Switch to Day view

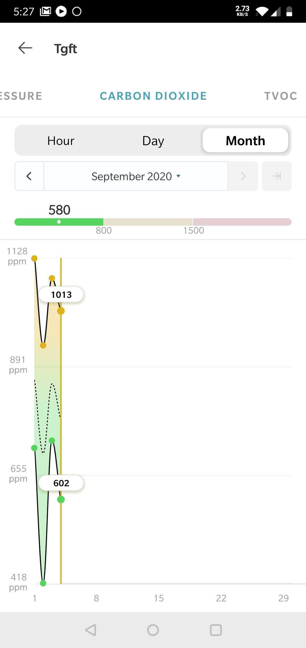click(x=153, y=141)
